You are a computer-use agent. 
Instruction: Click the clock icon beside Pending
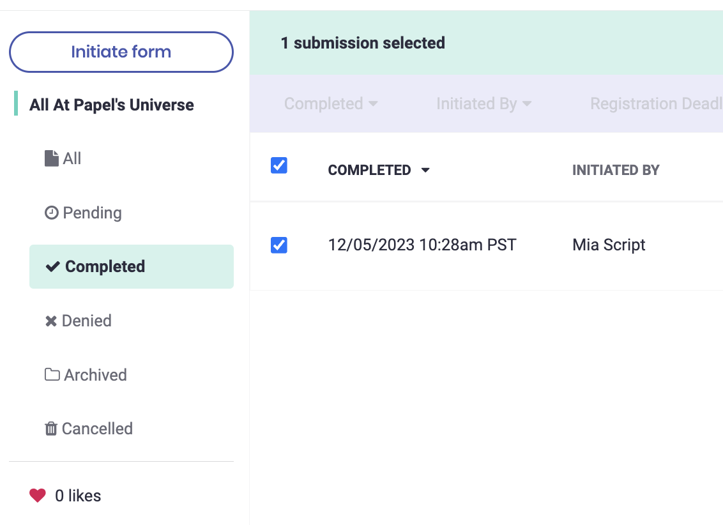51,213
